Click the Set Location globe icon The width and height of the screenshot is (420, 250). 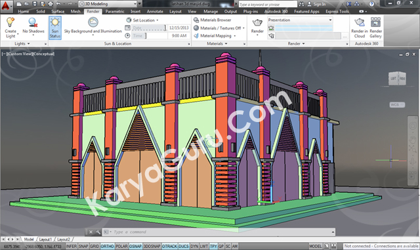click(x=129, y=20)
